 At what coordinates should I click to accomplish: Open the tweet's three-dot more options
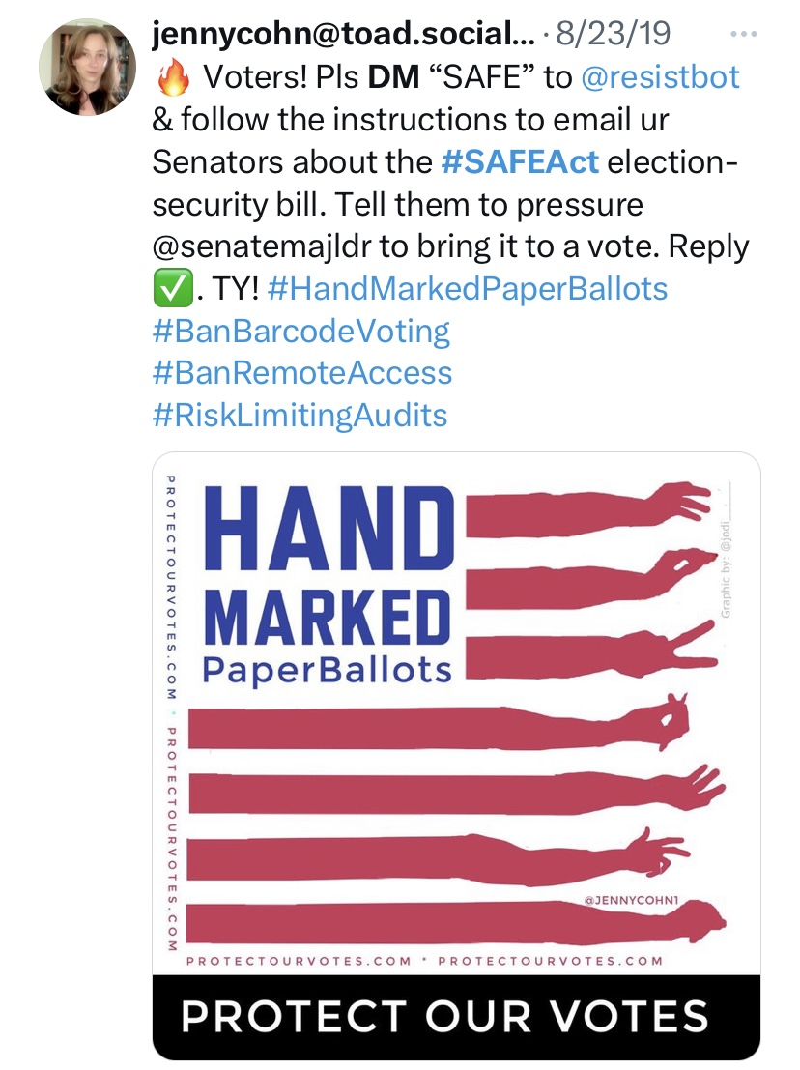coord(743,35)
